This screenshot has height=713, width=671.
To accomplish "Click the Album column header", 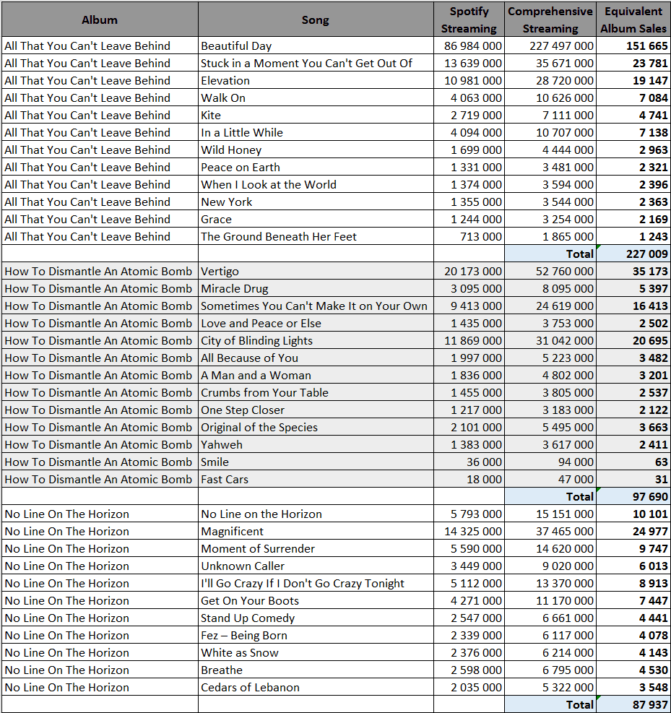I will pos(100,20).
